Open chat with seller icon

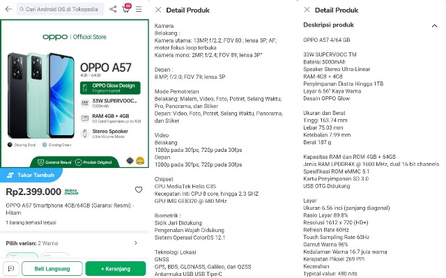(x=11, y=269)
